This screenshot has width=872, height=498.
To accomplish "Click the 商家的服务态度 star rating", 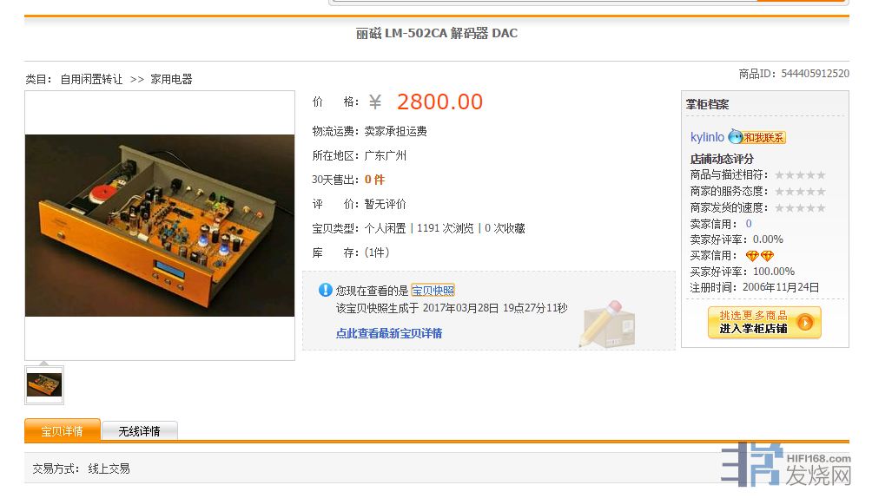I will coord(800,191).
